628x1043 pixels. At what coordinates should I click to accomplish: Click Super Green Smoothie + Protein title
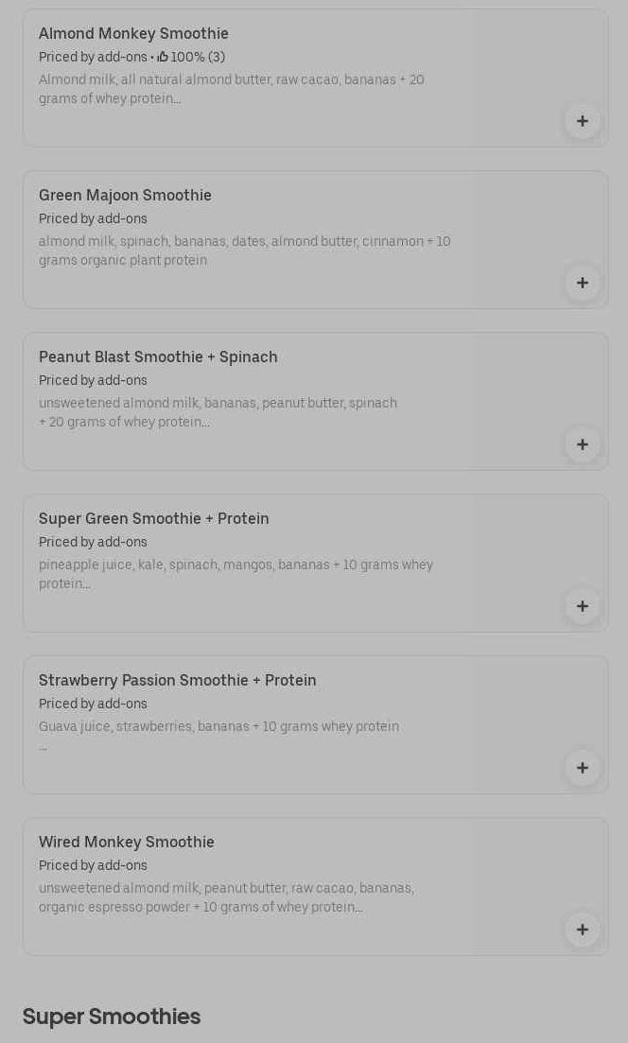point(154,519)
